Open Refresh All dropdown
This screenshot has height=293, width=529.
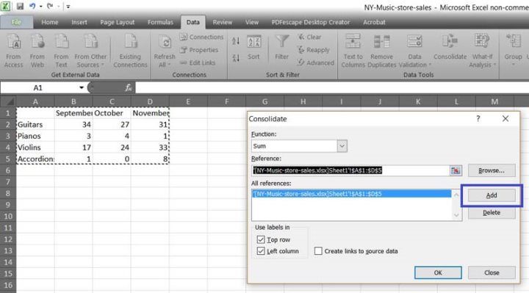coord(165,61)
